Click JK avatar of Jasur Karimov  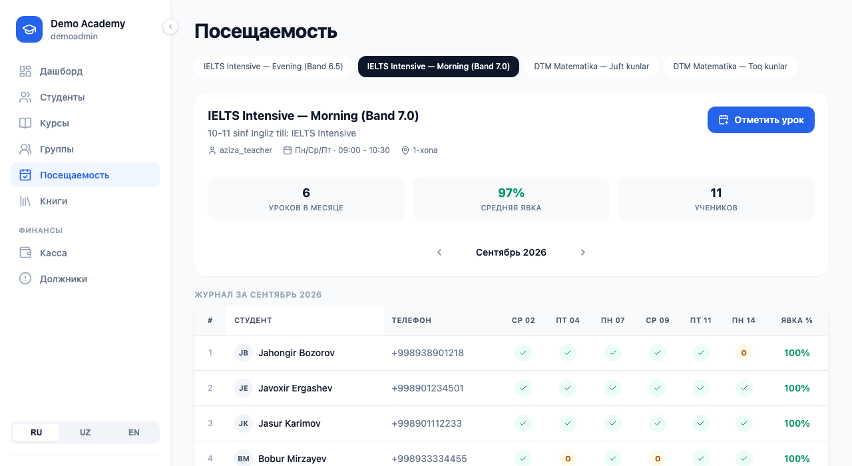click(x=244, y=423)
